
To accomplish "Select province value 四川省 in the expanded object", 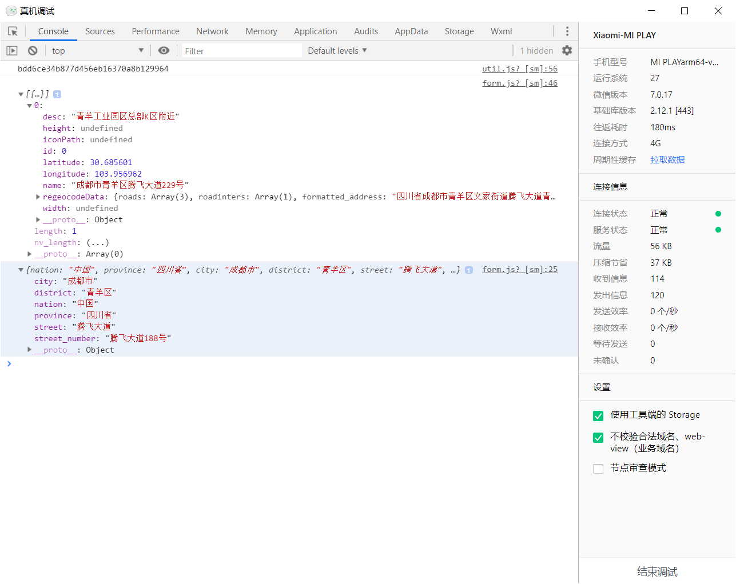I will 99,315.
